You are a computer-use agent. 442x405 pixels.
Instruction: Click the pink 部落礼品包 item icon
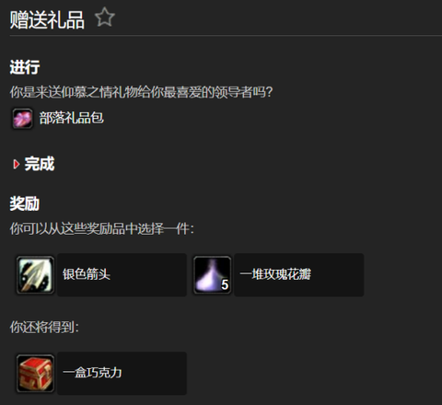(x=22, y=118)
